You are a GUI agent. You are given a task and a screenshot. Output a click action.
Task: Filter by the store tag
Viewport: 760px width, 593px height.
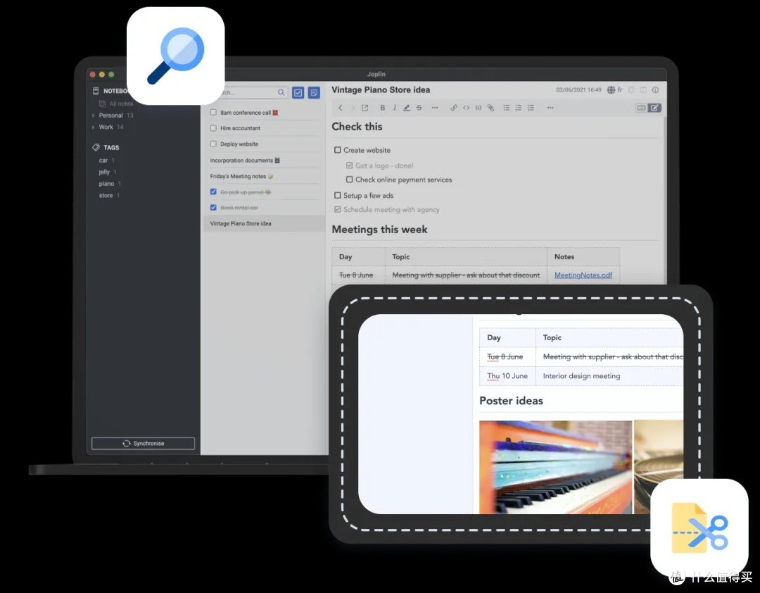(106, 195)
